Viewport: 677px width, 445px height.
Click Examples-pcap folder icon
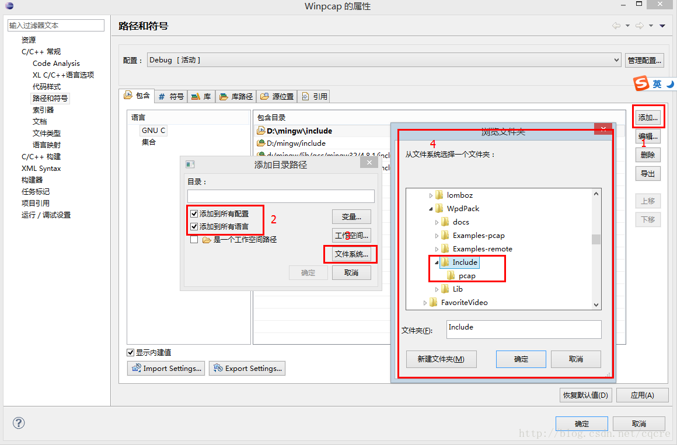click(445, 235)
